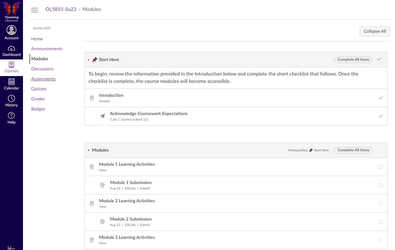Open the History clock icon
395x250 pixels.
click(11, 98)
